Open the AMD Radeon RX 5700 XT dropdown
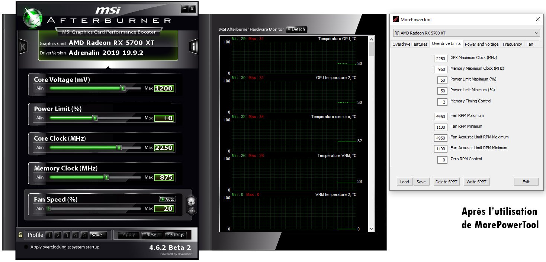Viewport: 546px width, 262px height. tap(466, 33)
